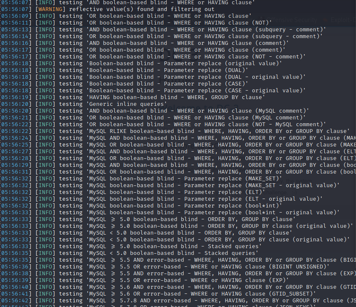Screen dimensions: 356x307
Task: Click error-based '(BIGINT UNSIGNED)' line at 05:56:36
Action: tap(165, 267)
